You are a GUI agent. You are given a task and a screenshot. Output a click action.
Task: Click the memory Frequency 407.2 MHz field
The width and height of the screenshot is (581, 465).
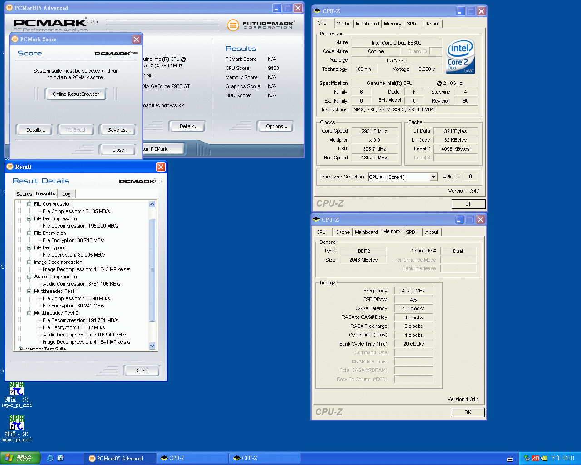pyautogui.click(x=414, y=291)
